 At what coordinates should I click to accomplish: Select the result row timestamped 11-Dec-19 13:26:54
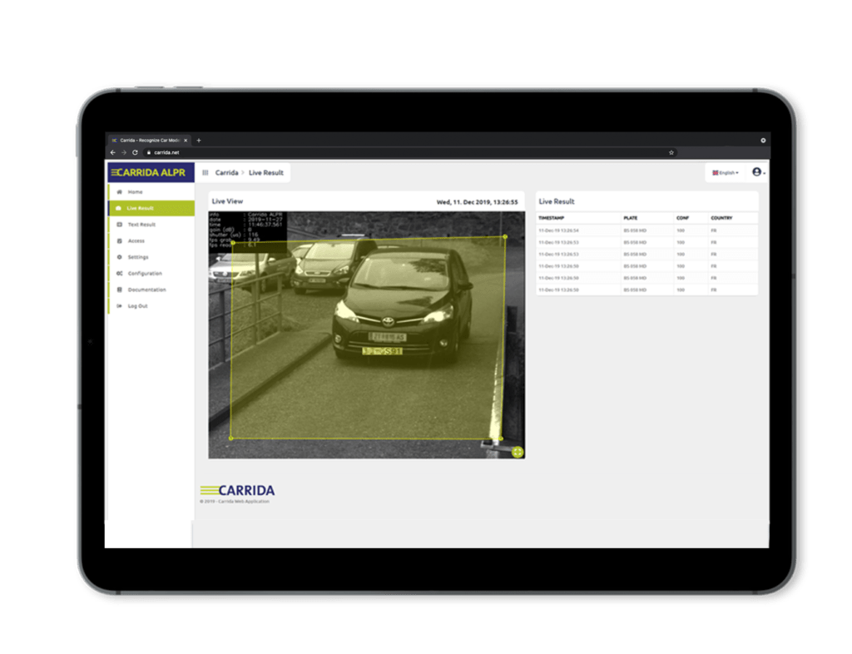[x=646, y=230]
